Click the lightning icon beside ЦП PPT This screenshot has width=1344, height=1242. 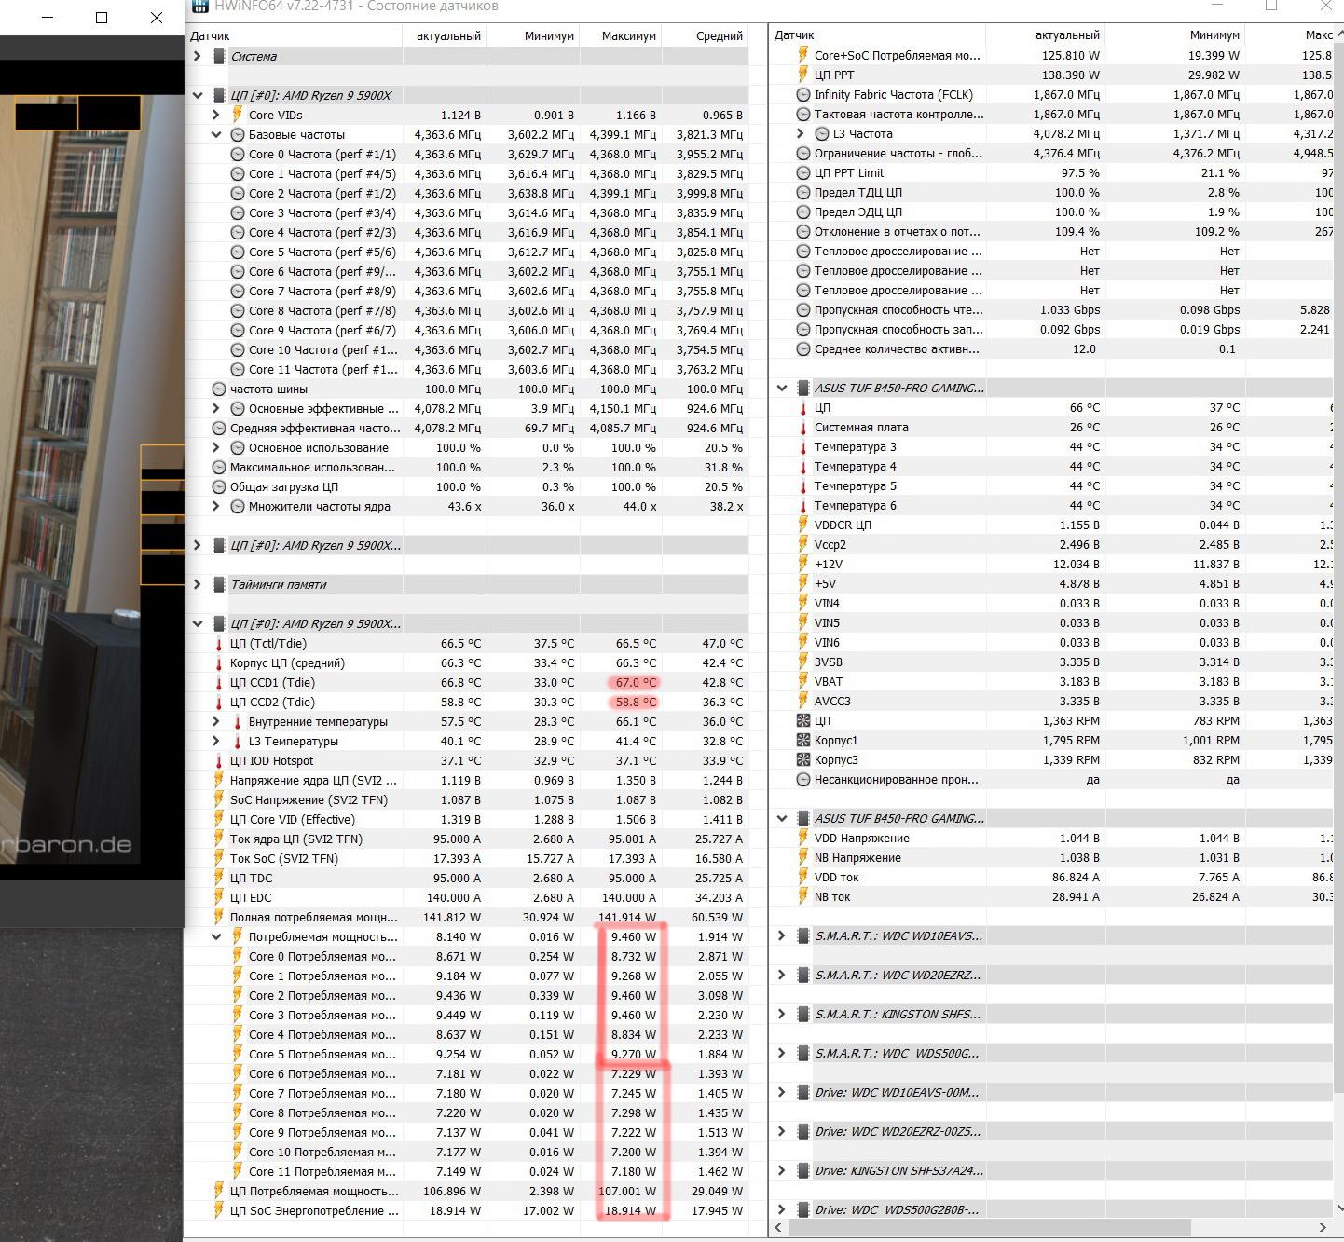tap(803, 75)
